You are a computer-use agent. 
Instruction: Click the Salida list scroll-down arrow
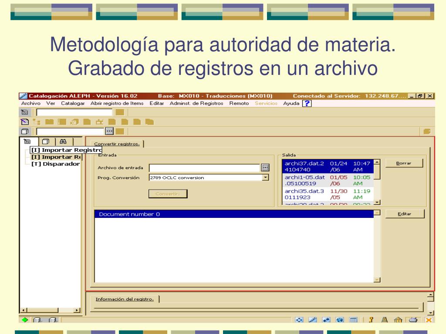click(377, 202)
